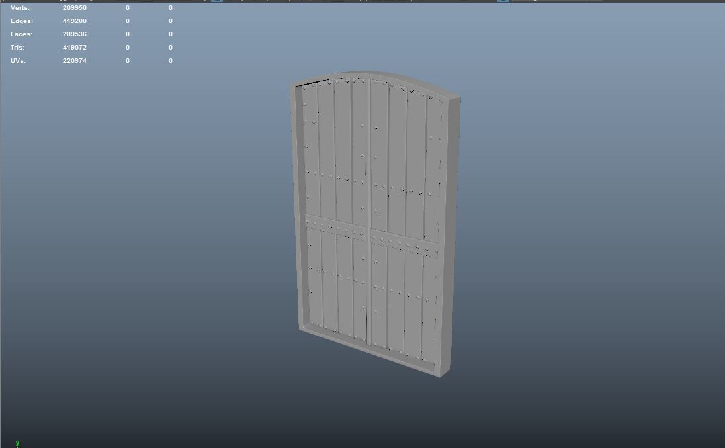Click the Faces count value 209536
The width and height of the screenshot is (725, 448).
click(75, 34)
